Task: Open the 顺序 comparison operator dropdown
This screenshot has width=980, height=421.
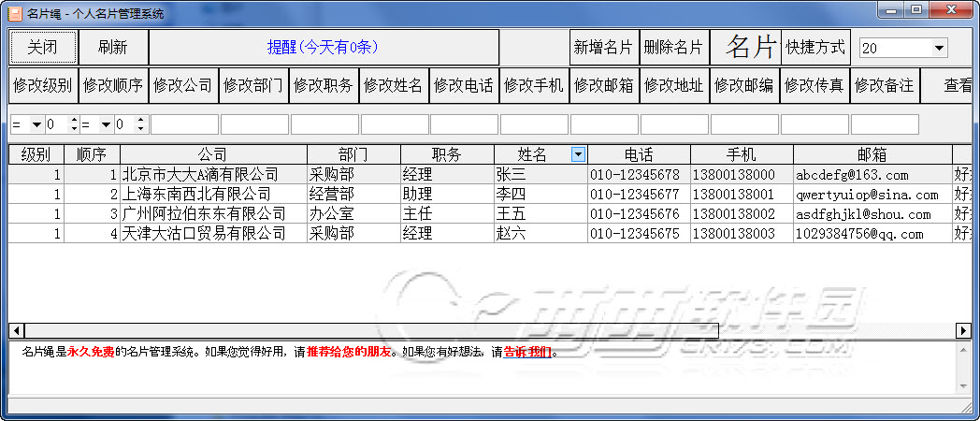Action: [x=106, y=125]
